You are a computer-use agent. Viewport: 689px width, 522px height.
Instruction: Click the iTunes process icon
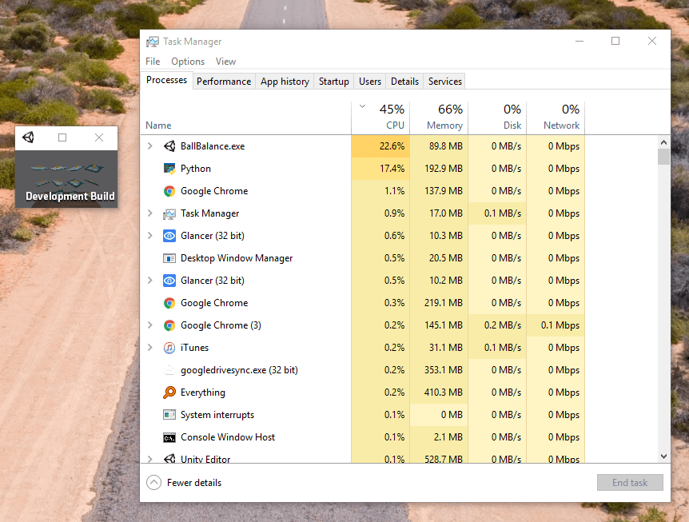tap(169, 348)
